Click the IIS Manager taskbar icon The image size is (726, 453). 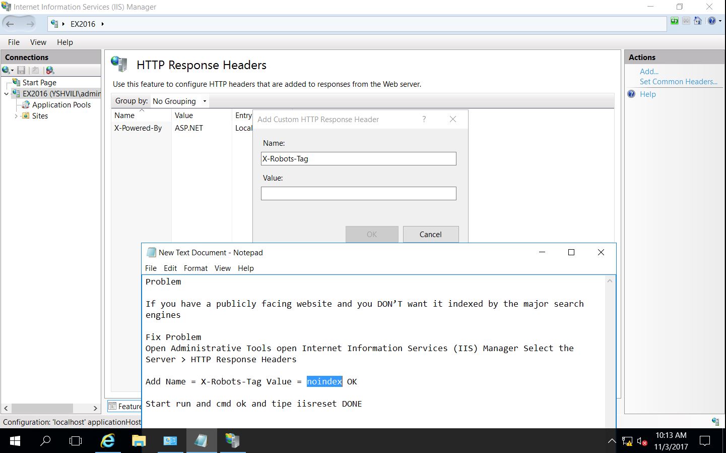[232, 441]
